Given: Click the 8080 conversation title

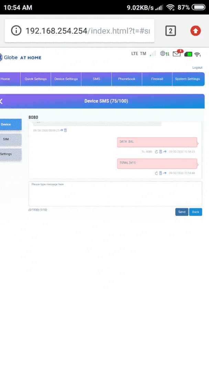Looking at the screenshot, I should click(33, 117).
